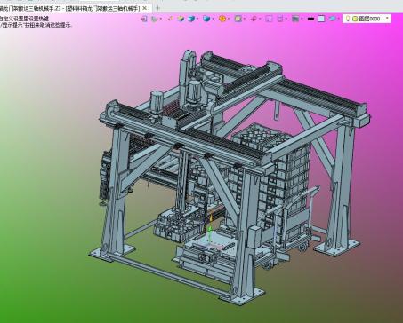
Task: Open dropdown beside blue flat shape icon
Action: (x=338, y=19)
